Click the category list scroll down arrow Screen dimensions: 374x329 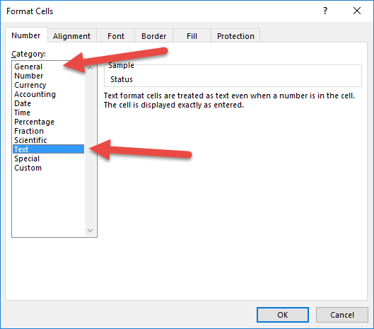point(90,231)
